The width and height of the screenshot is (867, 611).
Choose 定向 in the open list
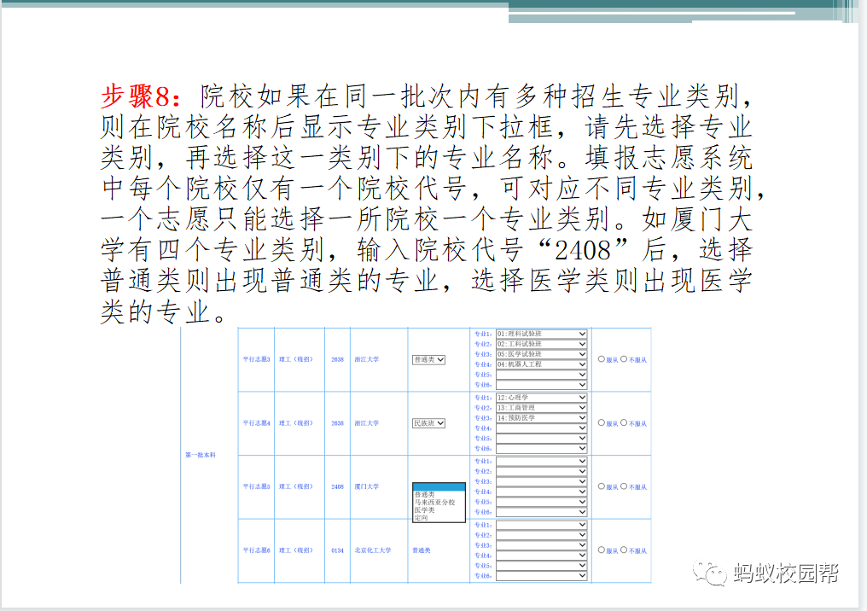pyautogui.click(x=421, y=517)
